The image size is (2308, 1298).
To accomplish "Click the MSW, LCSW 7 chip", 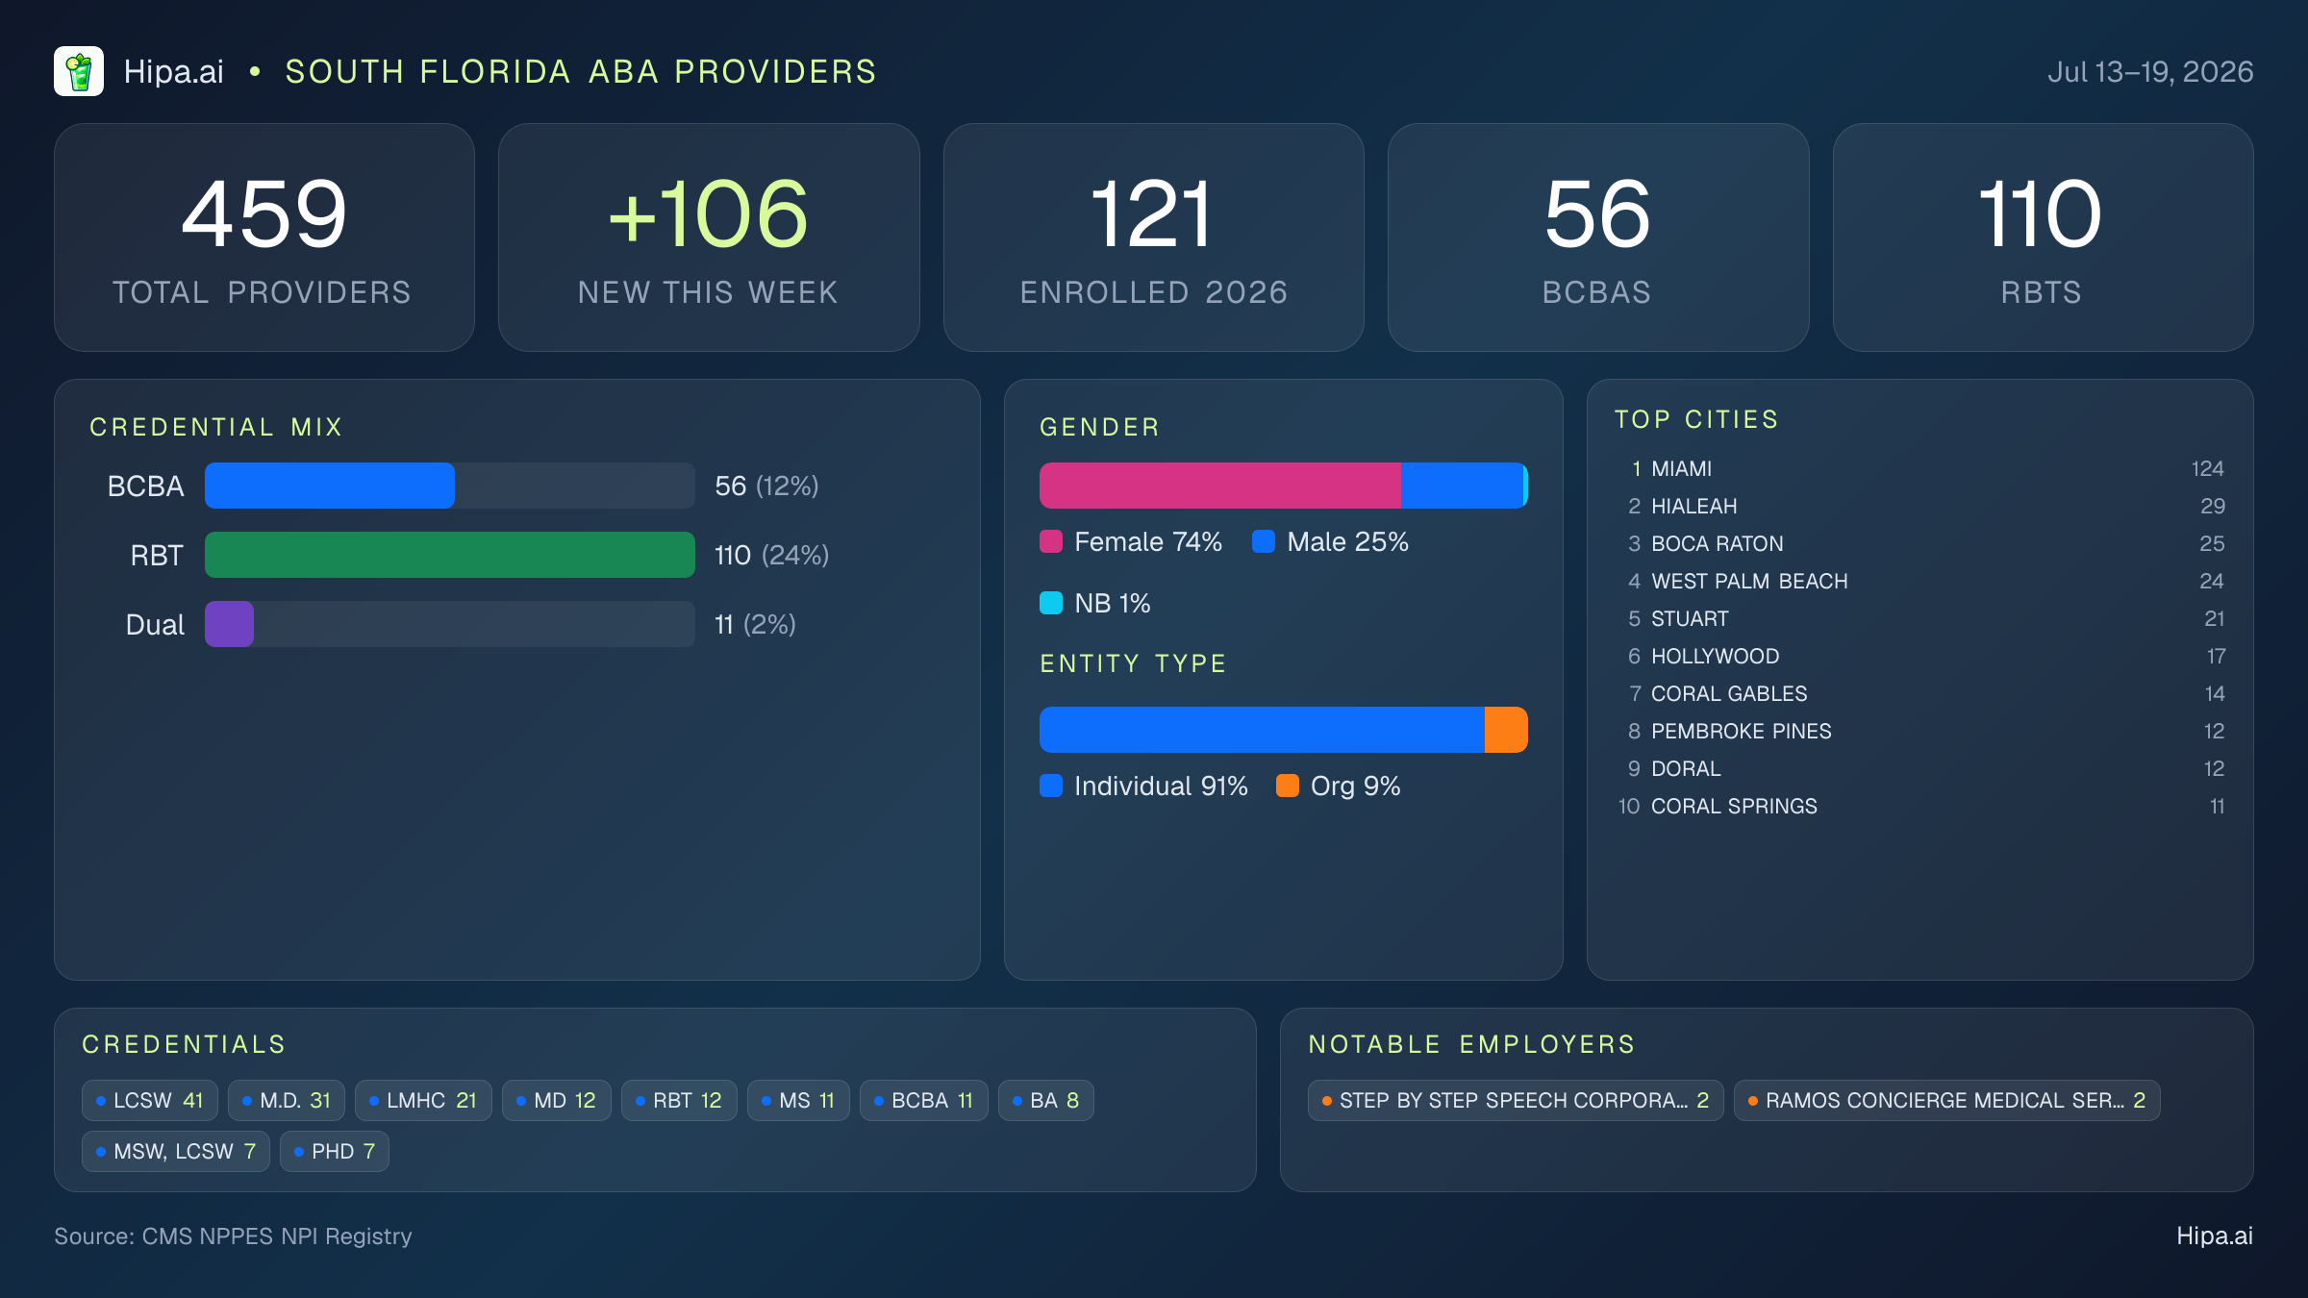I will [x=176, y=1151].
